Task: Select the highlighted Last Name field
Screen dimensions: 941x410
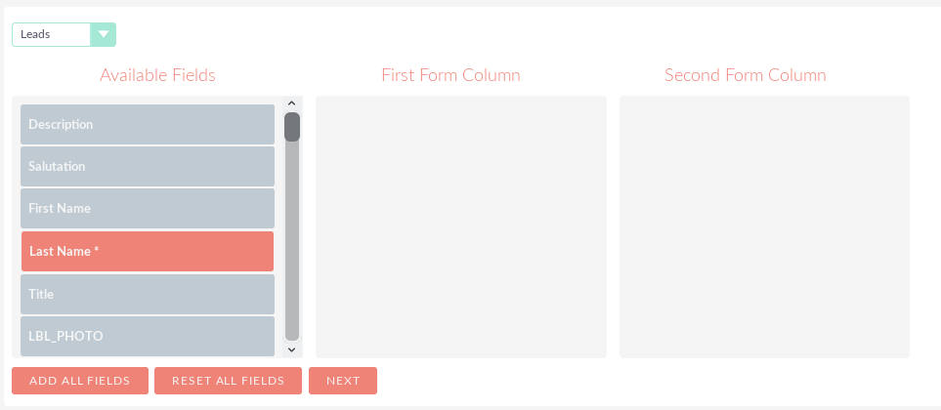Action: pos(148,252)
